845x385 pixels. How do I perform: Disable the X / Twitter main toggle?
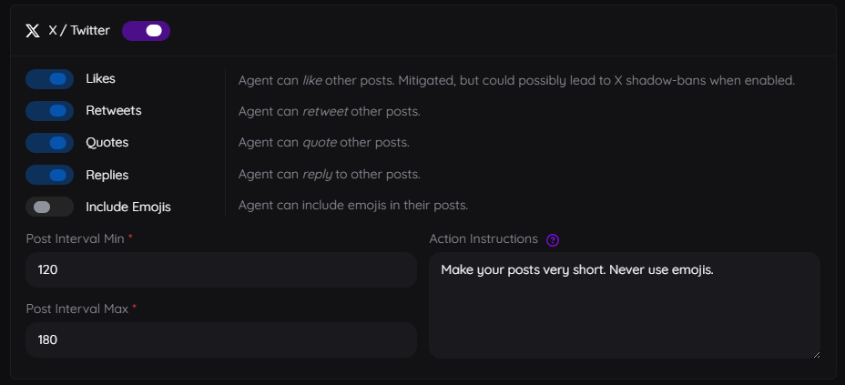146,31
